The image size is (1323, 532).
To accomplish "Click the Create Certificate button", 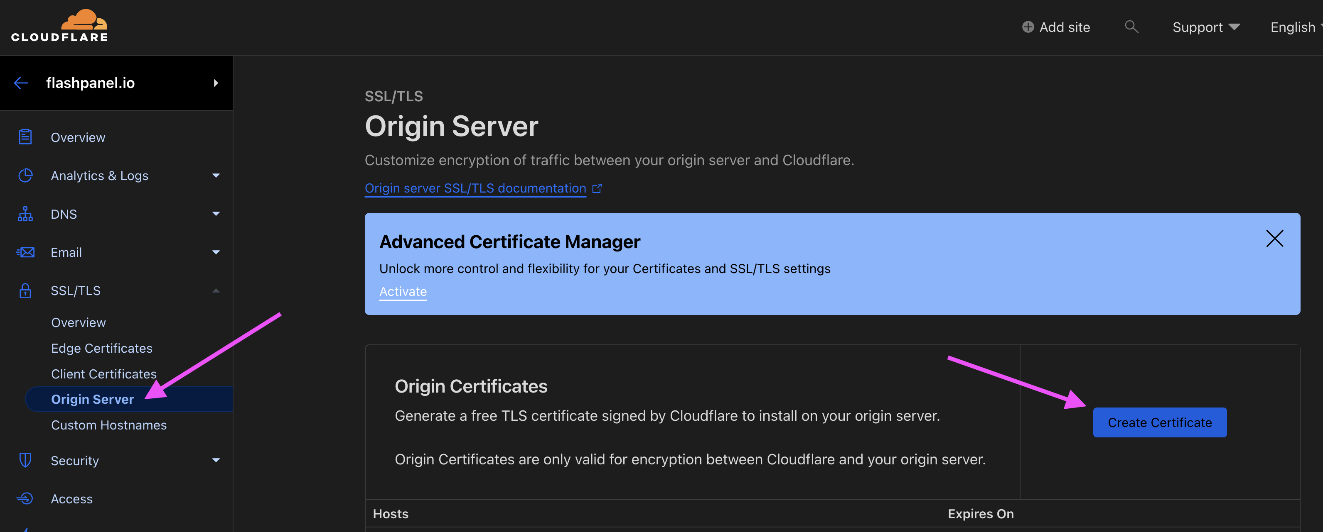I will tap(1160, 422).
